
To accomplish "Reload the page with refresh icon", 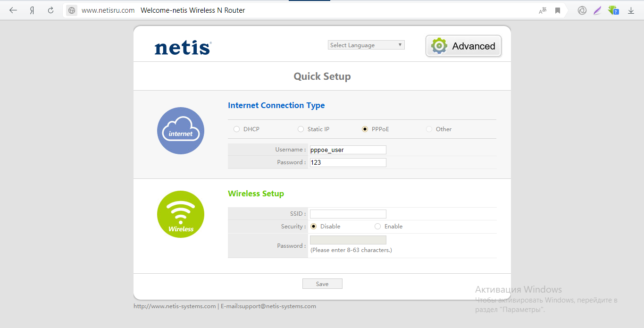I will [x=51, y=10].
